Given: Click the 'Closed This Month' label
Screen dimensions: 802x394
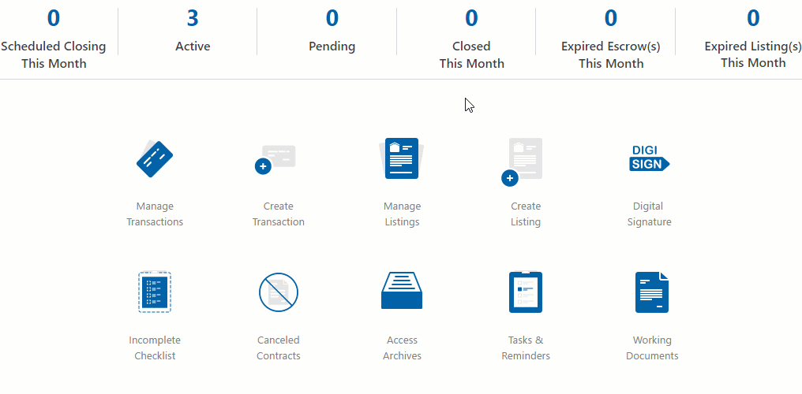Looking at the screenshot, I should click(x=471, y=55).
